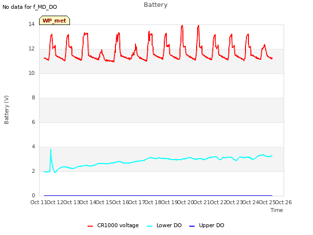Click the highest red voltage peak near Oct 19
313x235 pixels.
tap(182, 26)
